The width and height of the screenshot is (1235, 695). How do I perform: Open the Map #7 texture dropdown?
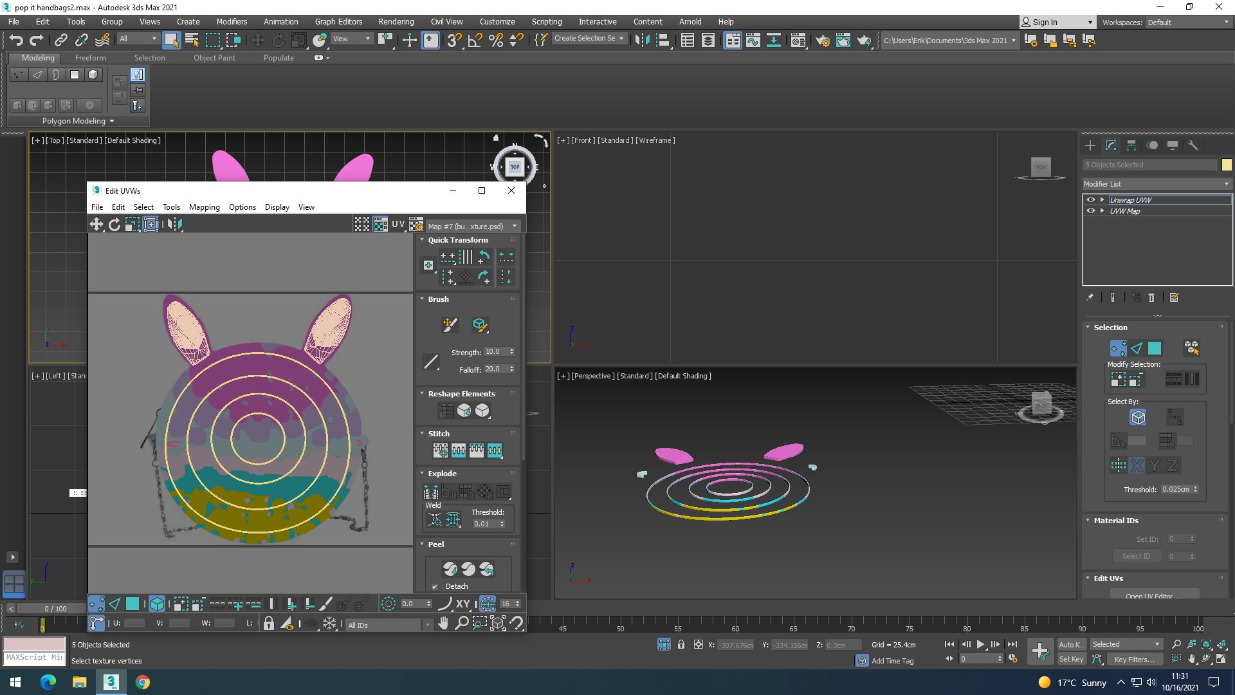pos(473,226)
